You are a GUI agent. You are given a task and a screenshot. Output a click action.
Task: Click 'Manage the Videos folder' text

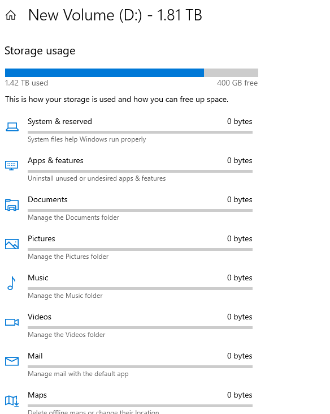point(66,335)
